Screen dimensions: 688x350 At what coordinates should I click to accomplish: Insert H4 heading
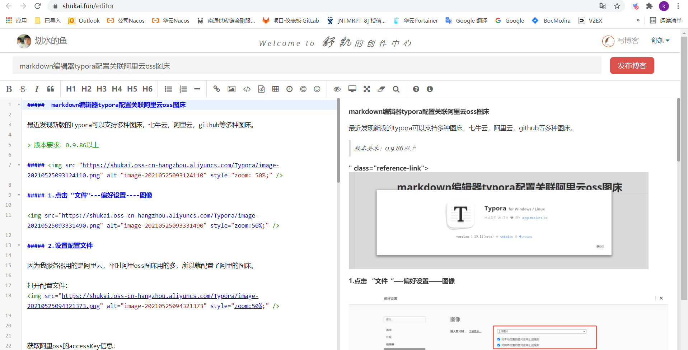[117, 89]
